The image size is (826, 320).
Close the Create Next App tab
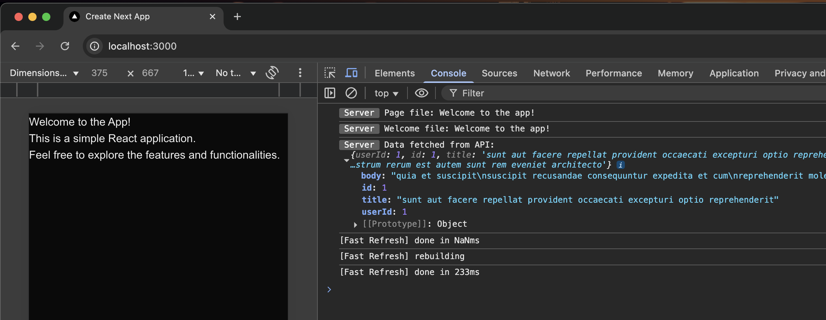pyautogui.click(x=213, y=17)
